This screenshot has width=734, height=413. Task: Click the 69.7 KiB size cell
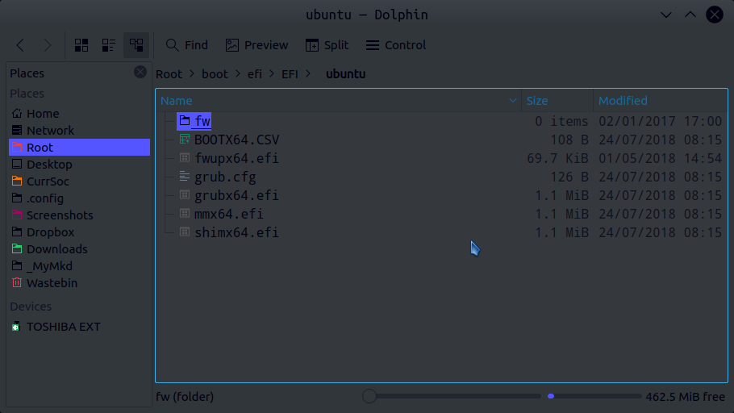(557, 158)
